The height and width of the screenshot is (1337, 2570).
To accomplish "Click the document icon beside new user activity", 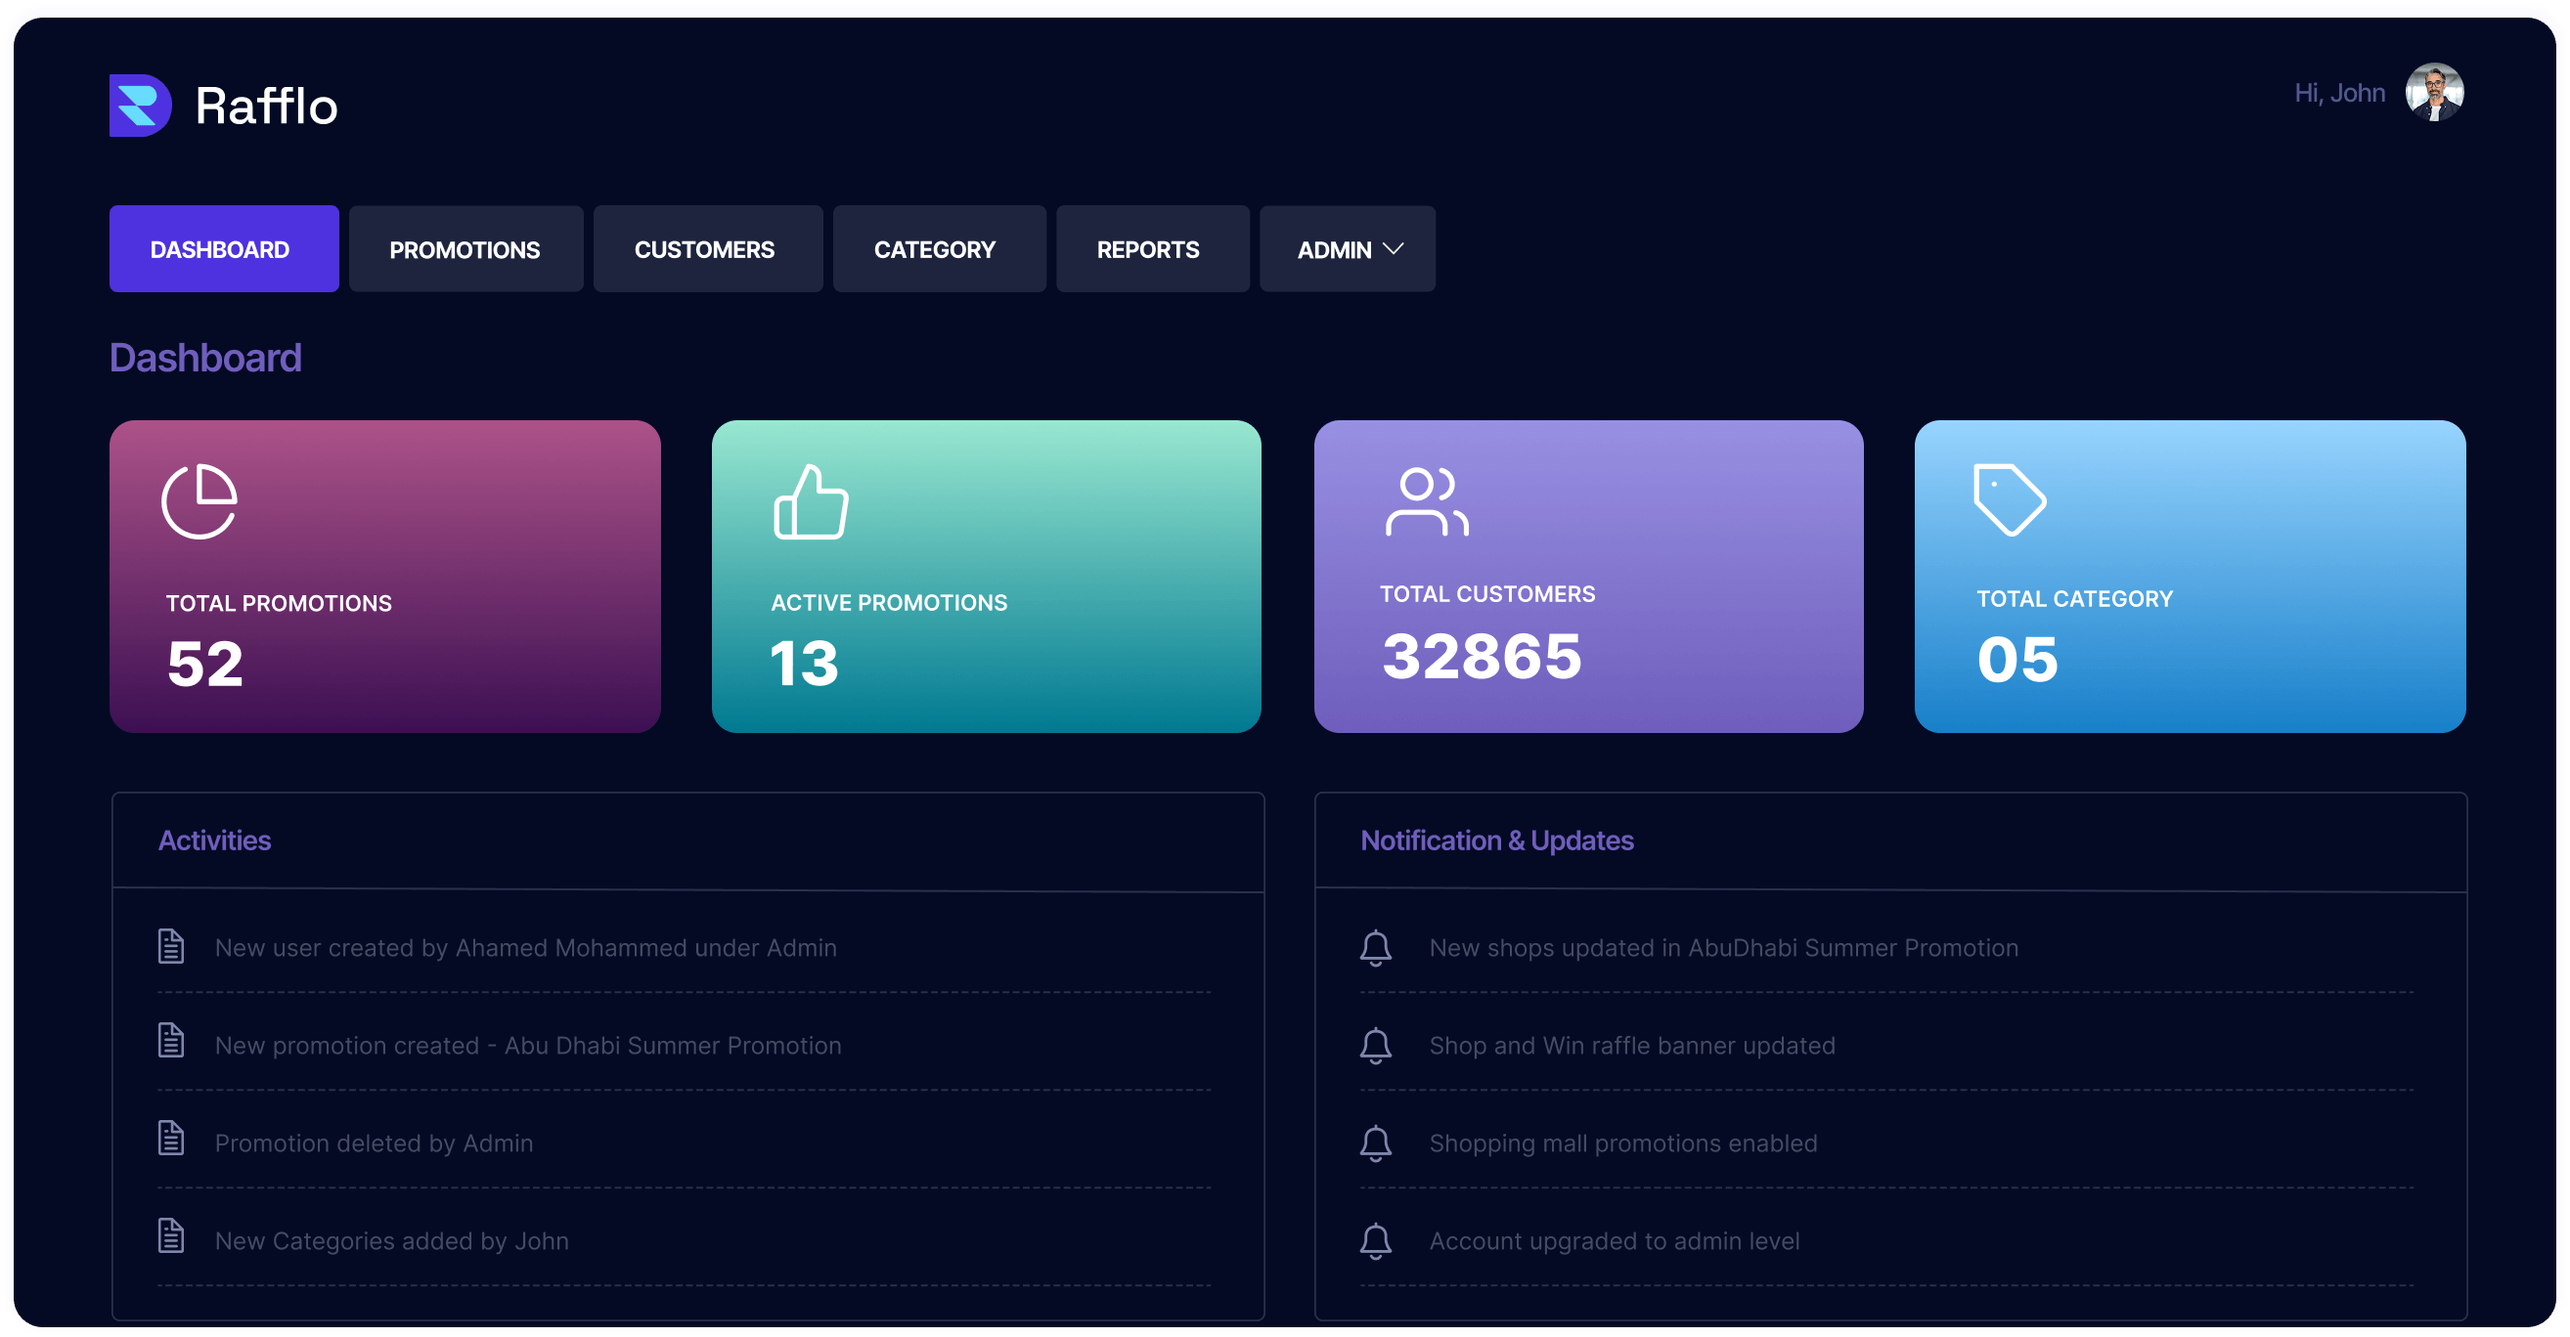I will pos(170,946).
